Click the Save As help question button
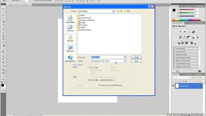 click(149, 7)
